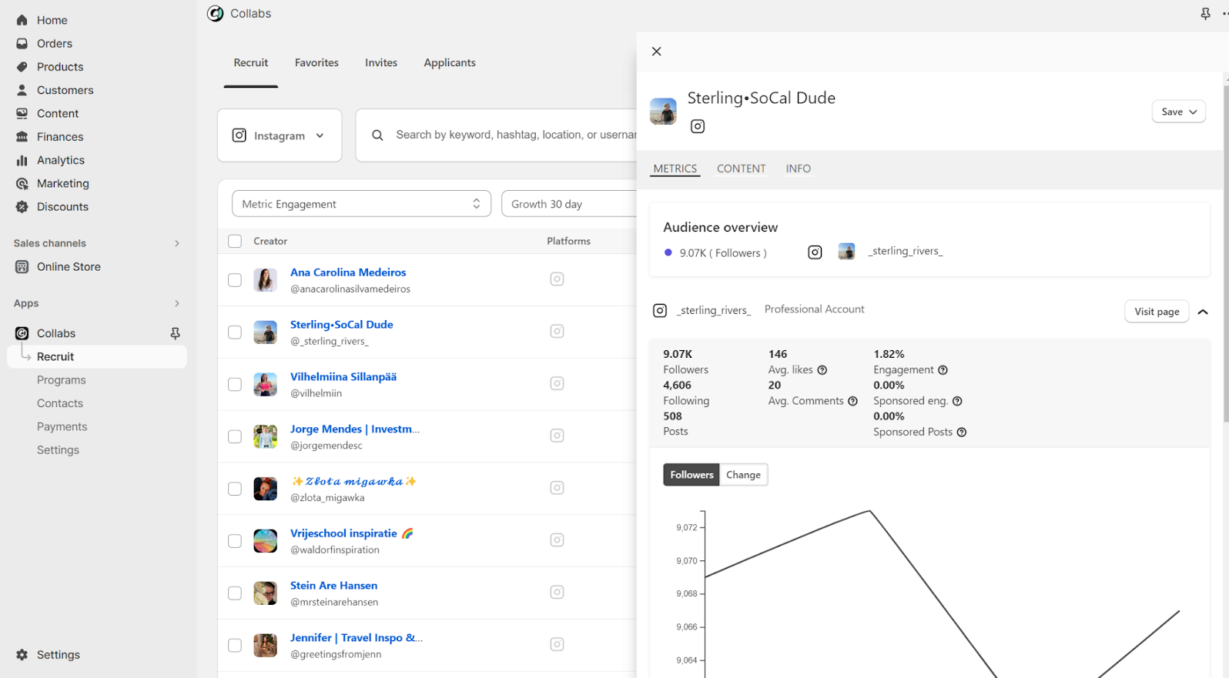Viewport: 1229px width, 678px height.
Task: Collapse the _sterling_rivers_ account section
Action: (1203, 312)
